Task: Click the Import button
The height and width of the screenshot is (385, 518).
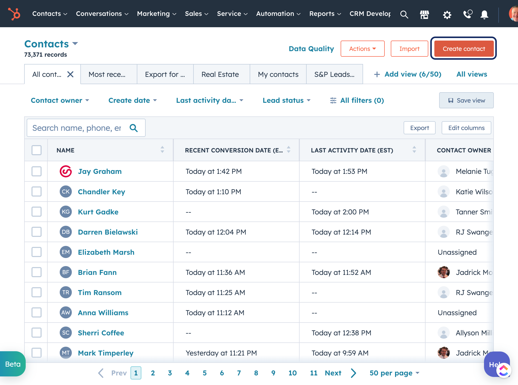Action: tap(409, 49)
